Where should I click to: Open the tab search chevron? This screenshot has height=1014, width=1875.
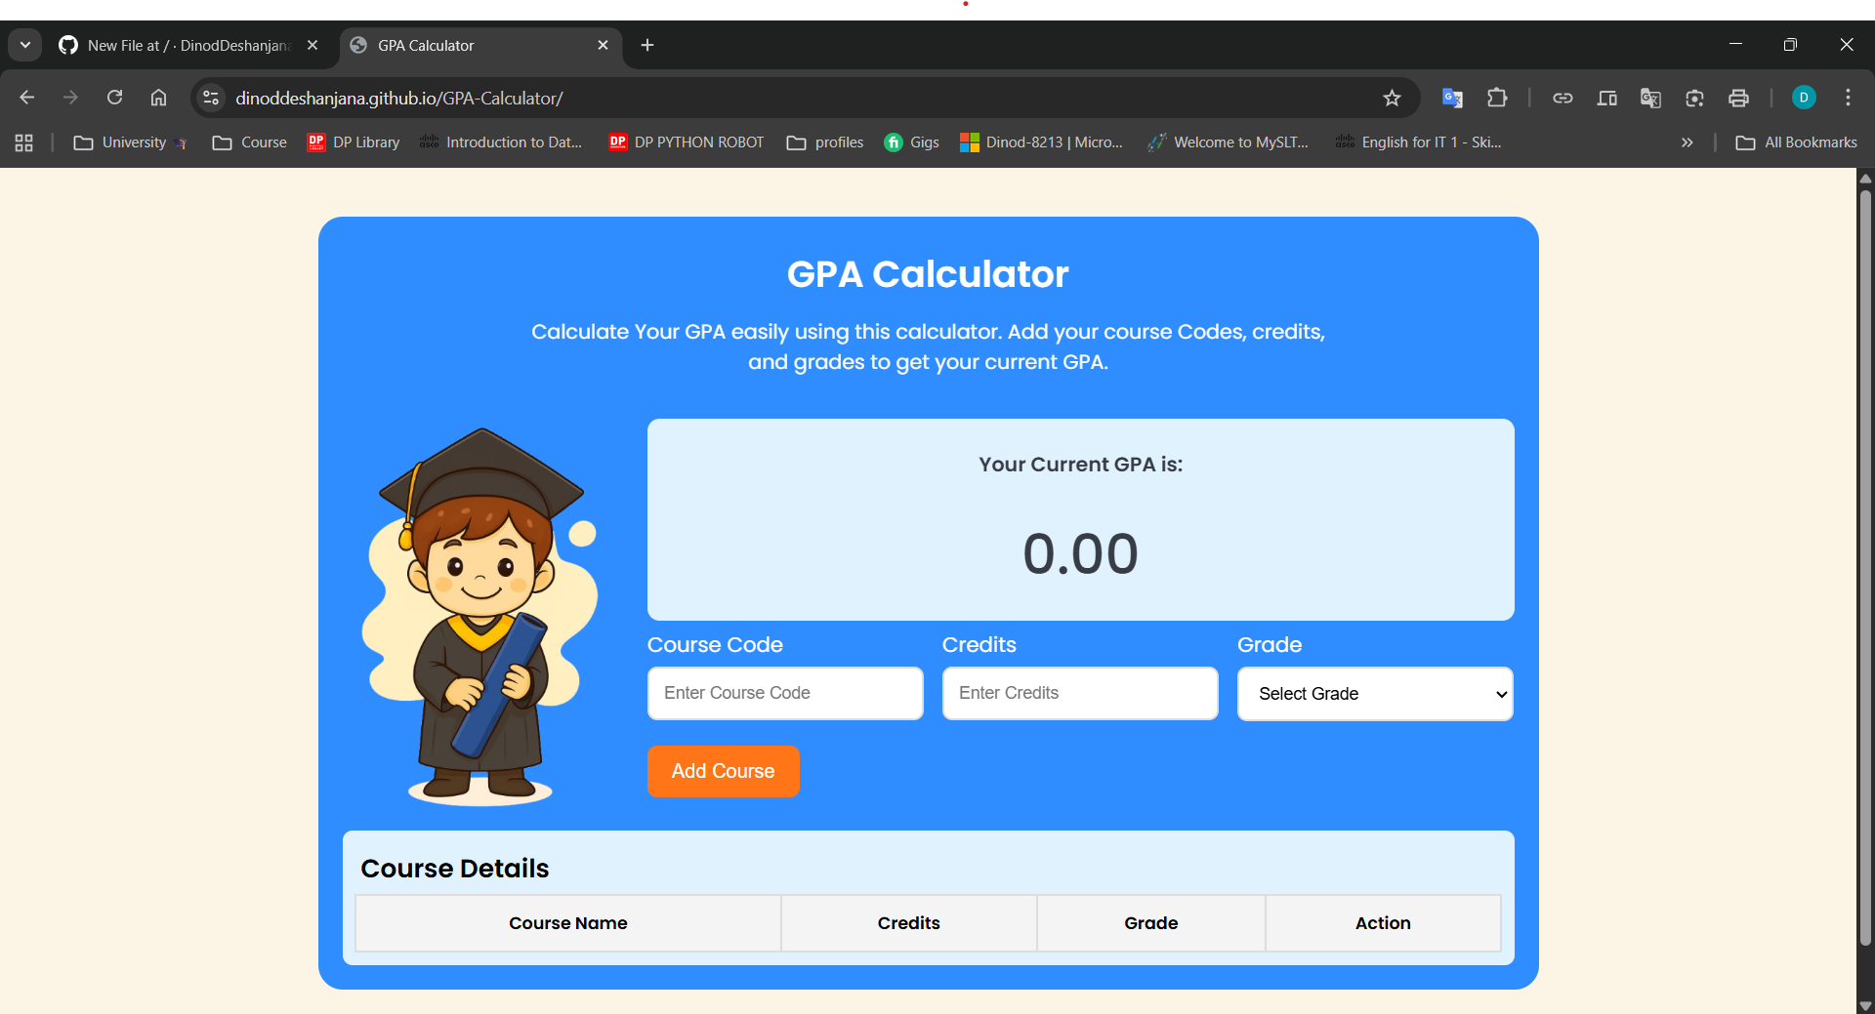click(x=24, y=45)
